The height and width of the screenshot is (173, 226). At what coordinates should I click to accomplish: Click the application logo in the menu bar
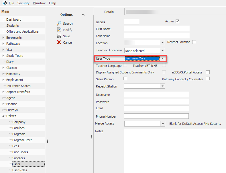tap(5, 3)
